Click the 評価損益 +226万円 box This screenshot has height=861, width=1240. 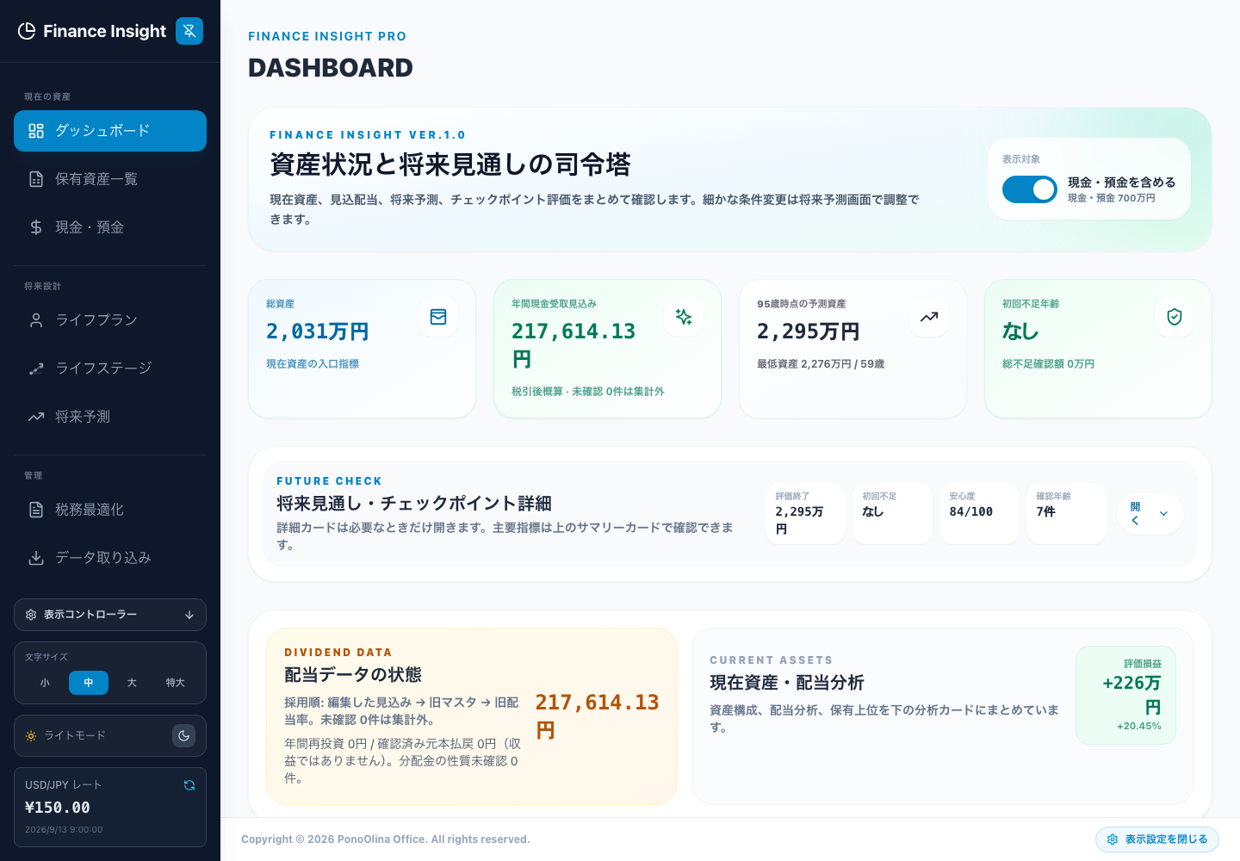pos(1125,695)
